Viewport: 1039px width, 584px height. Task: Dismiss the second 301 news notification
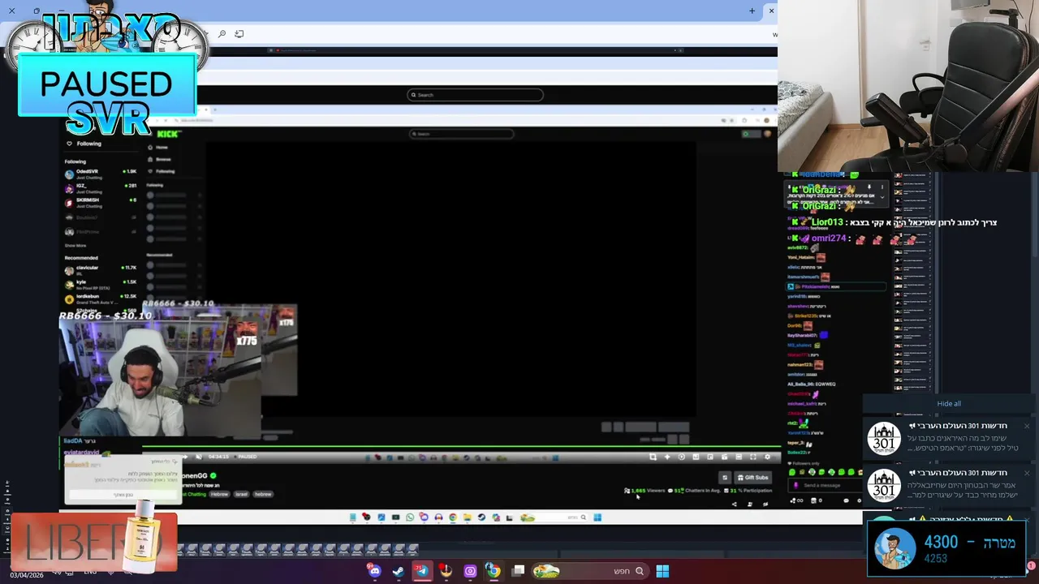[1026, 473]
